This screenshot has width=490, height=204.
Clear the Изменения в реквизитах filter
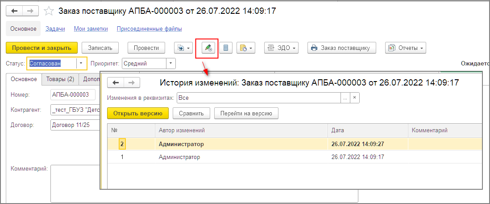point(355,98)
